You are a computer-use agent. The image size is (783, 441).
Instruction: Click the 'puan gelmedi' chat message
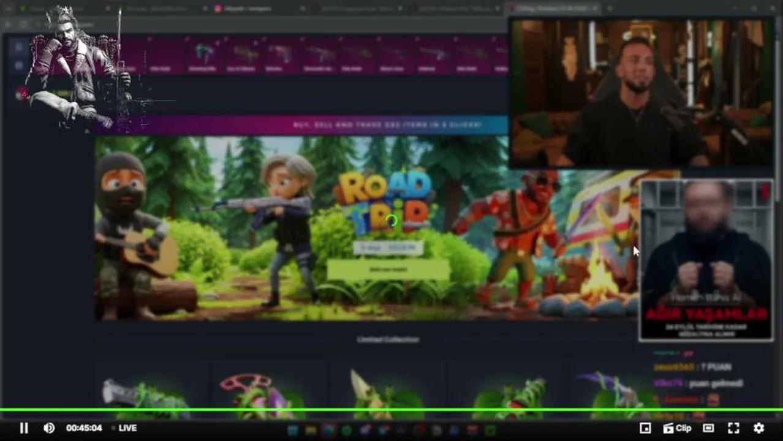pos(715,383)
